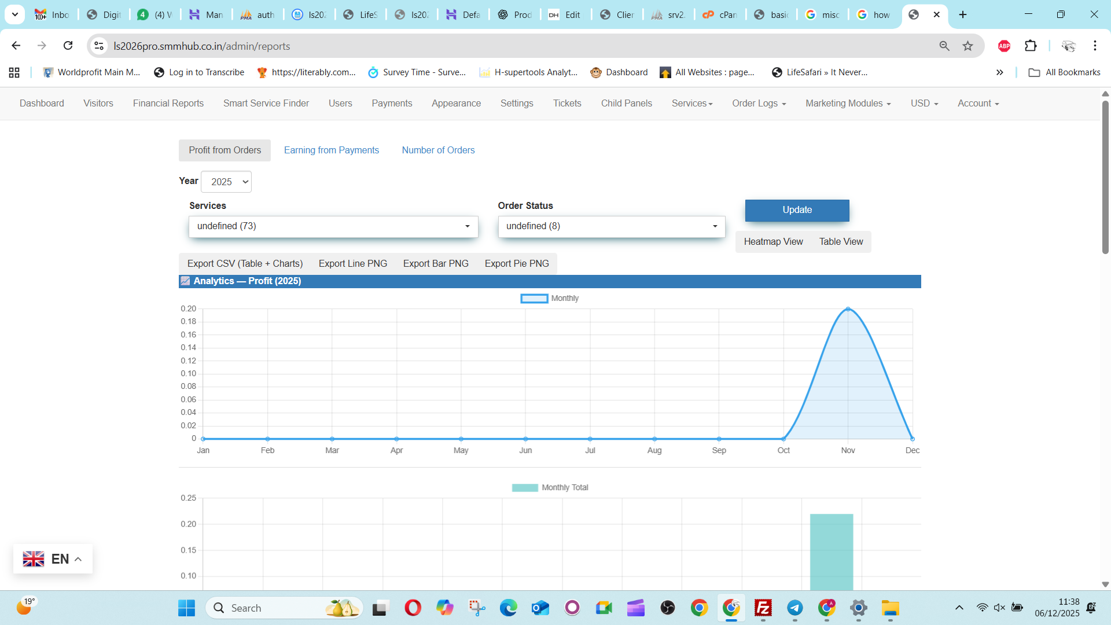Open the Marketing Modules menu
The height and width of the screenshot is (625, 1111).
[x=848, y=104]
